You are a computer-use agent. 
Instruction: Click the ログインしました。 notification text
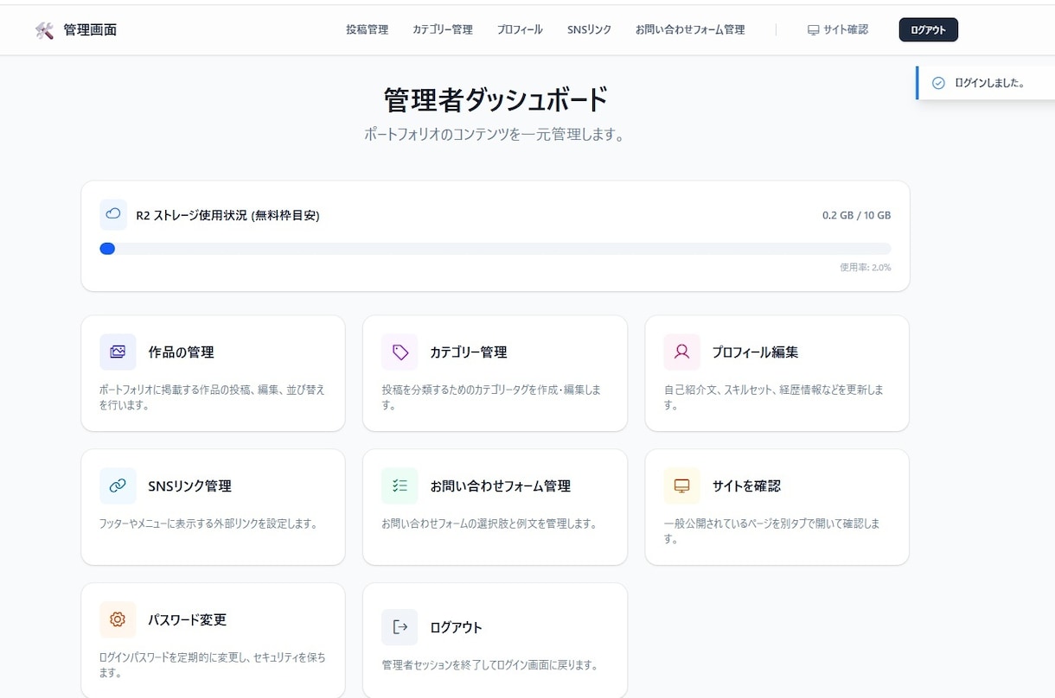coord(989,83)
